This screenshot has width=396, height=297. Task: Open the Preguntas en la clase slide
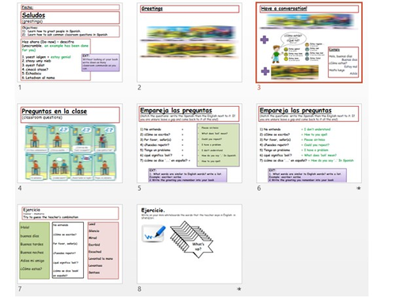tap(70, 143)
